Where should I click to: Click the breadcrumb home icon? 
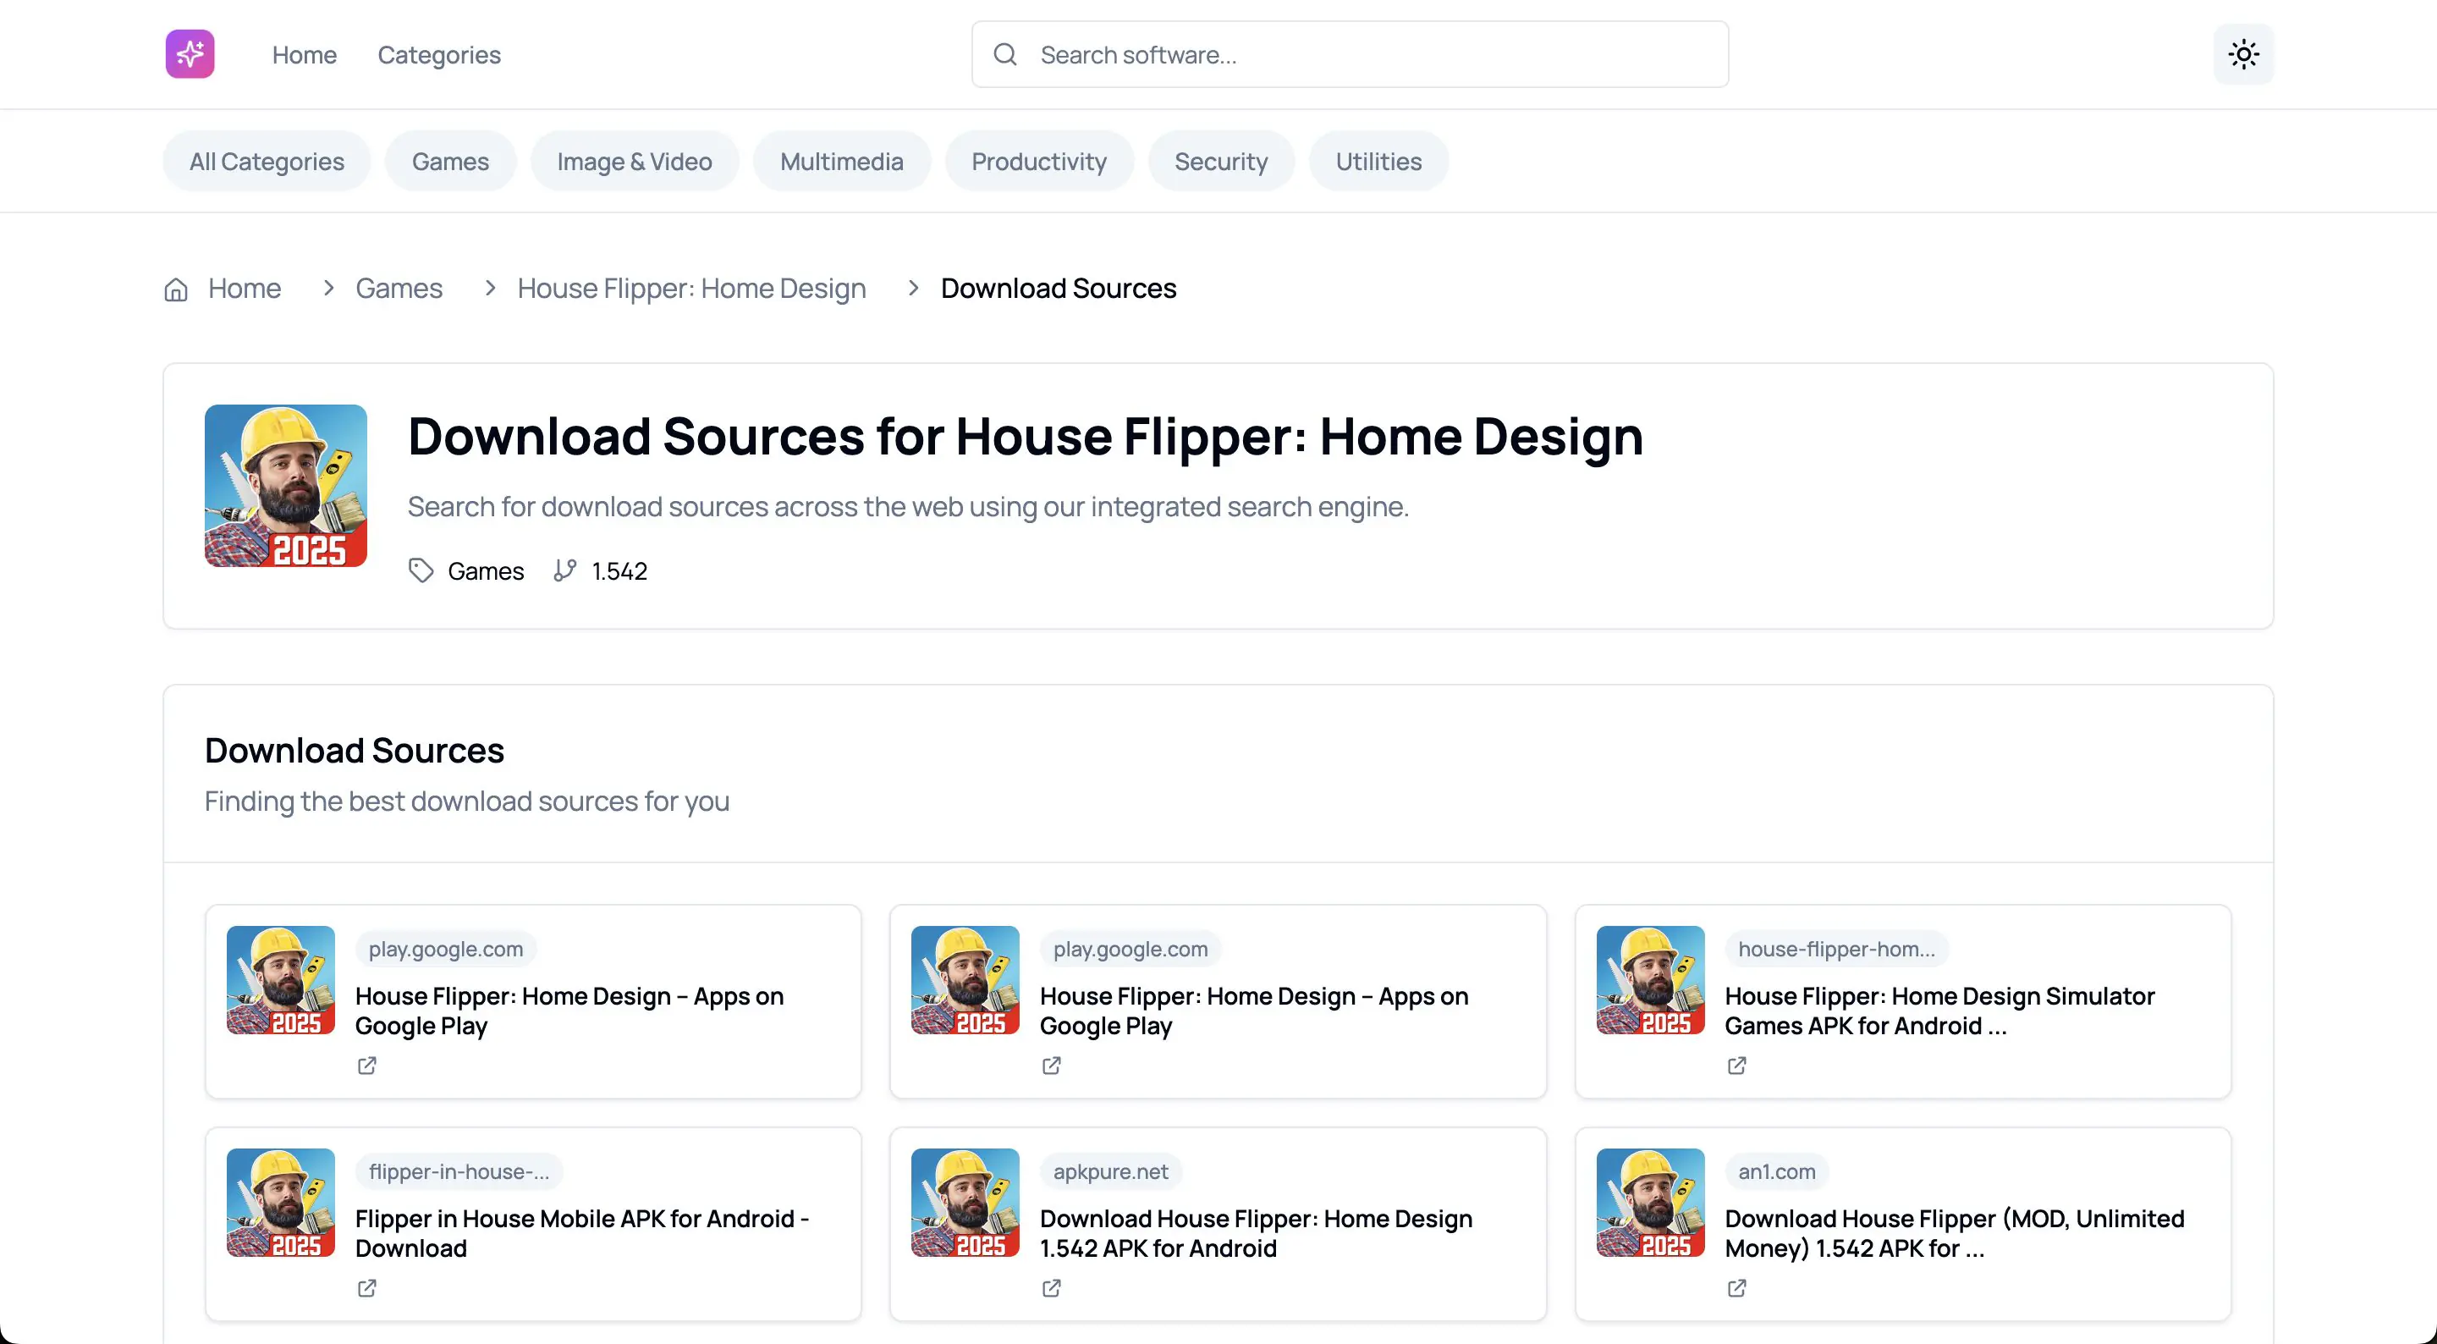(x=176, y=289)
